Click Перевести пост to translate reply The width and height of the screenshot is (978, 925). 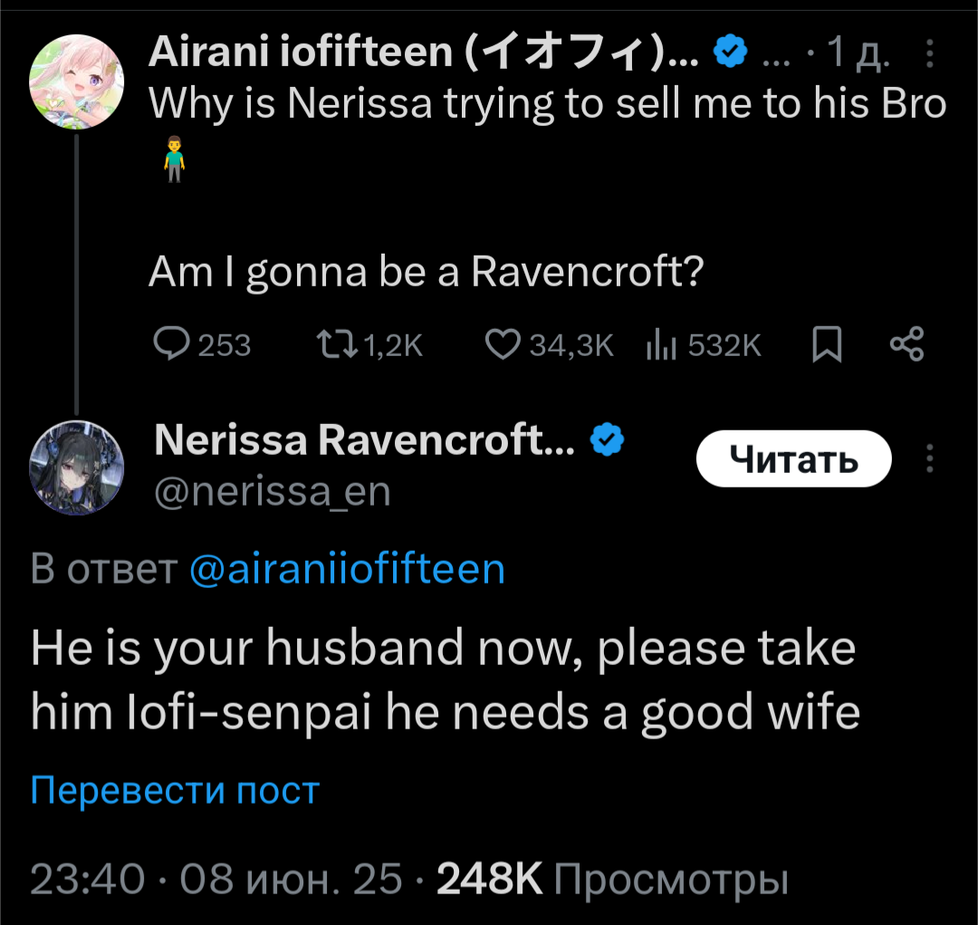click(x=175, y=790)
